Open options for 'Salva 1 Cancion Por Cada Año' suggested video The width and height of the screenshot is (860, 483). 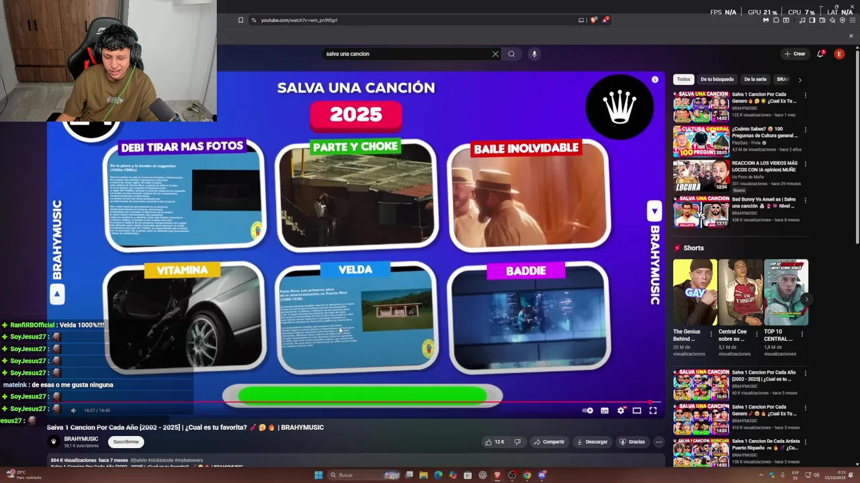pos(805,374)
